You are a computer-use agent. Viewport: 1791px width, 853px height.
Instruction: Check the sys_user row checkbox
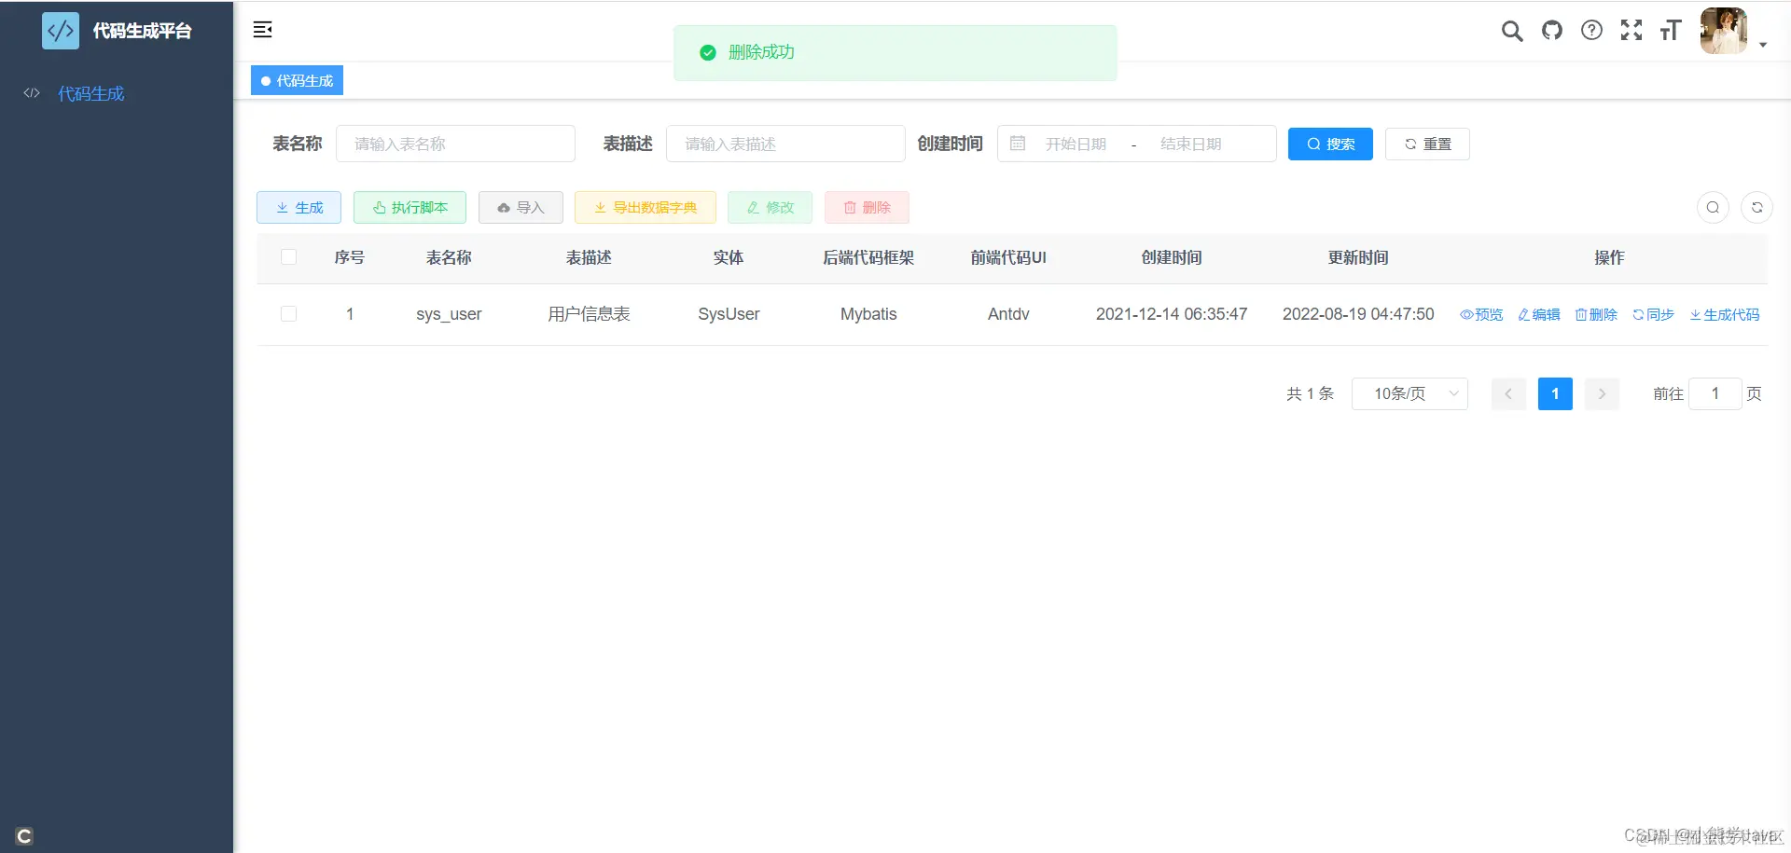coord(288,314)
